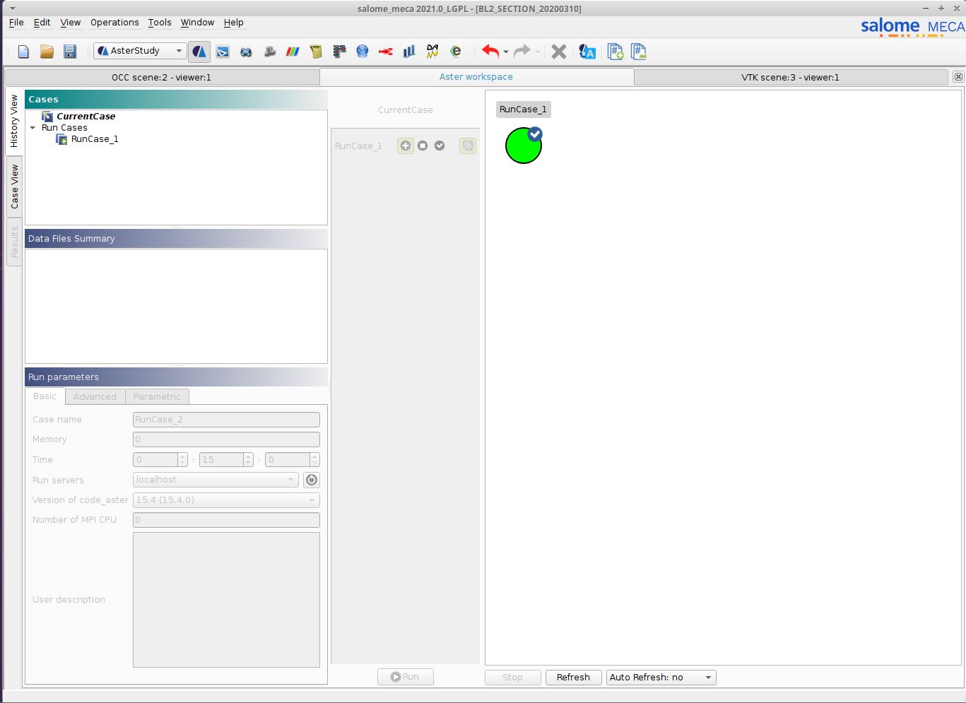Image resolution: width=966 pixels, height=703 pixels.
Task: Click the Number of MPI CPU field
Action: 226,520
